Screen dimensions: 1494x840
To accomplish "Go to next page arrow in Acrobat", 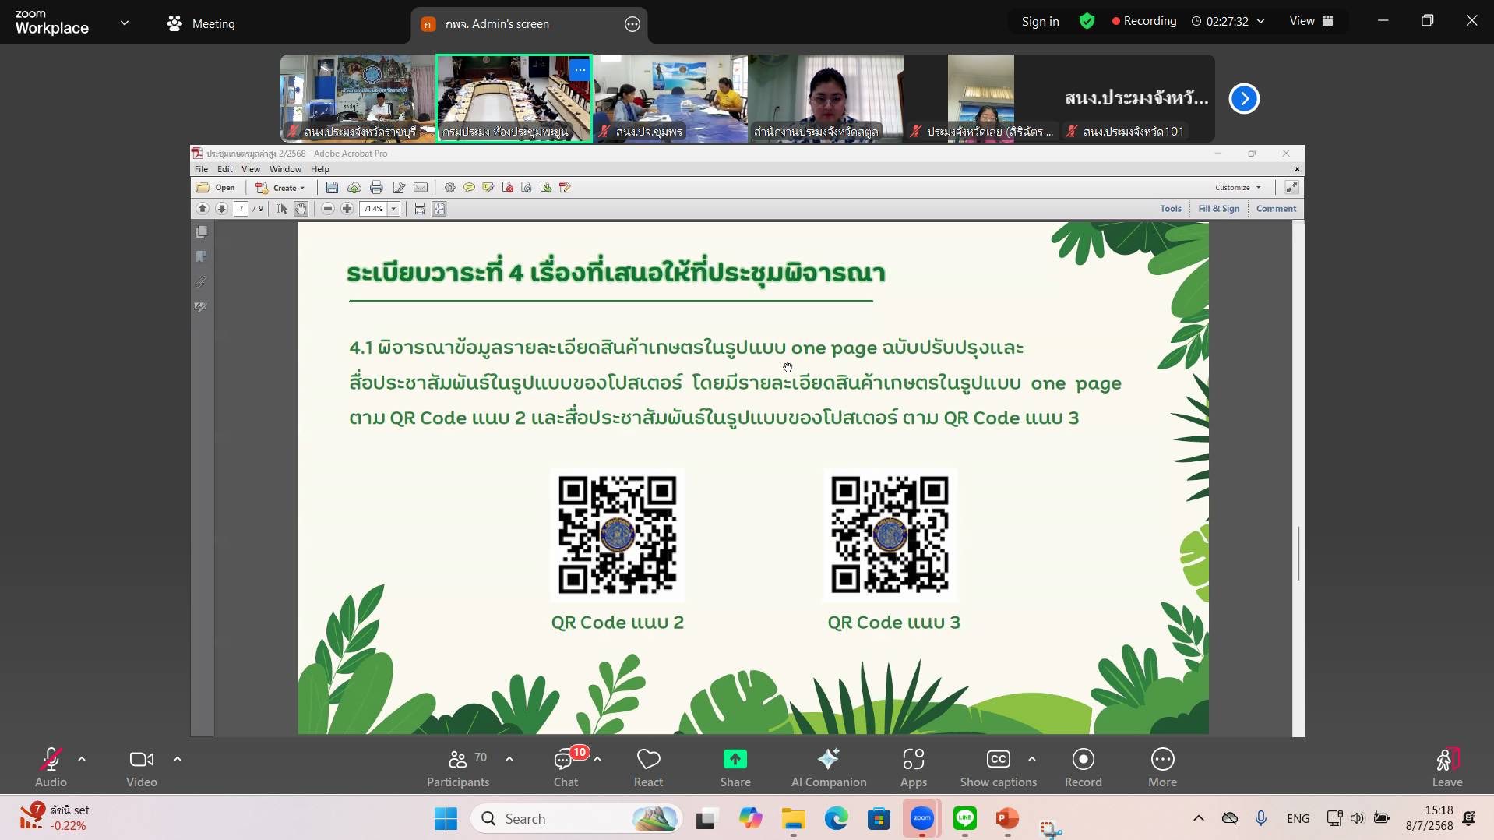I will [x=222, y=209].
